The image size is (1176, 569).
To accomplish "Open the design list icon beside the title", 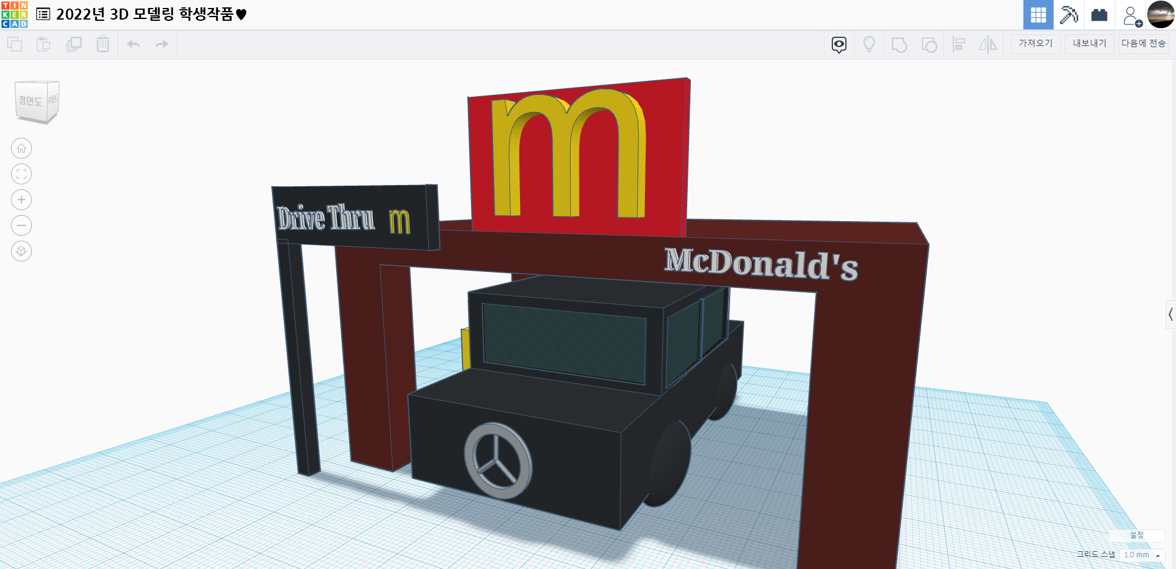I will (x=43, y=14).
